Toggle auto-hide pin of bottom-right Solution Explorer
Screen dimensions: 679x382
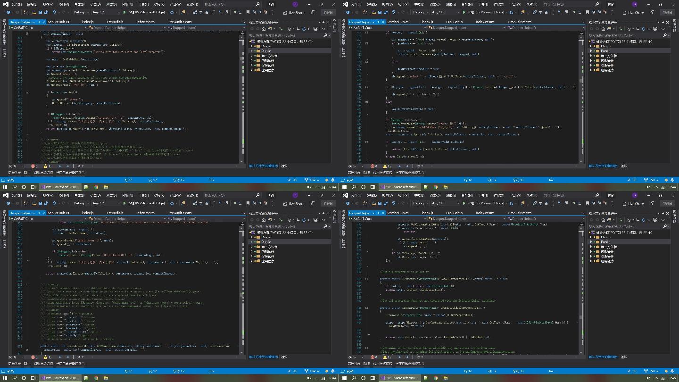pos(663,213)
